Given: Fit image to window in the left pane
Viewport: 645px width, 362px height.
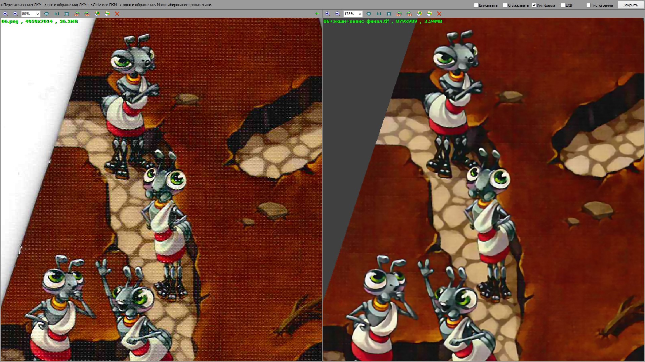Looking at the screenshot, I should click(47, 14).
